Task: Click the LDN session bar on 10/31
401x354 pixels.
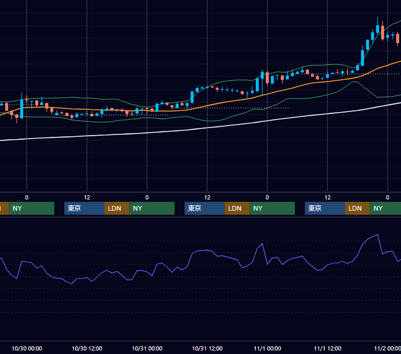Action: pos(237,208)
